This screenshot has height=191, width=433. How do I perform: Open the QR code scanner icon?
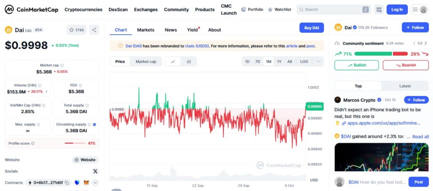tap(378, 9)
